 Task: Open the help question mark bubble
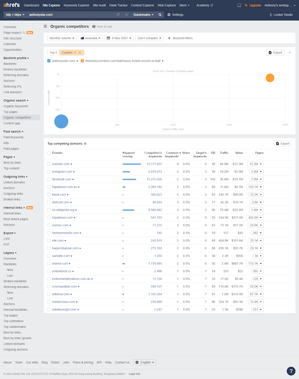(x=291, y=371)
